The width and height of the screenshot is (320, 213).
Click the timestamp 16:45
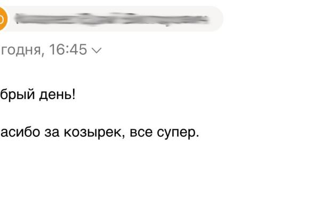68,50
